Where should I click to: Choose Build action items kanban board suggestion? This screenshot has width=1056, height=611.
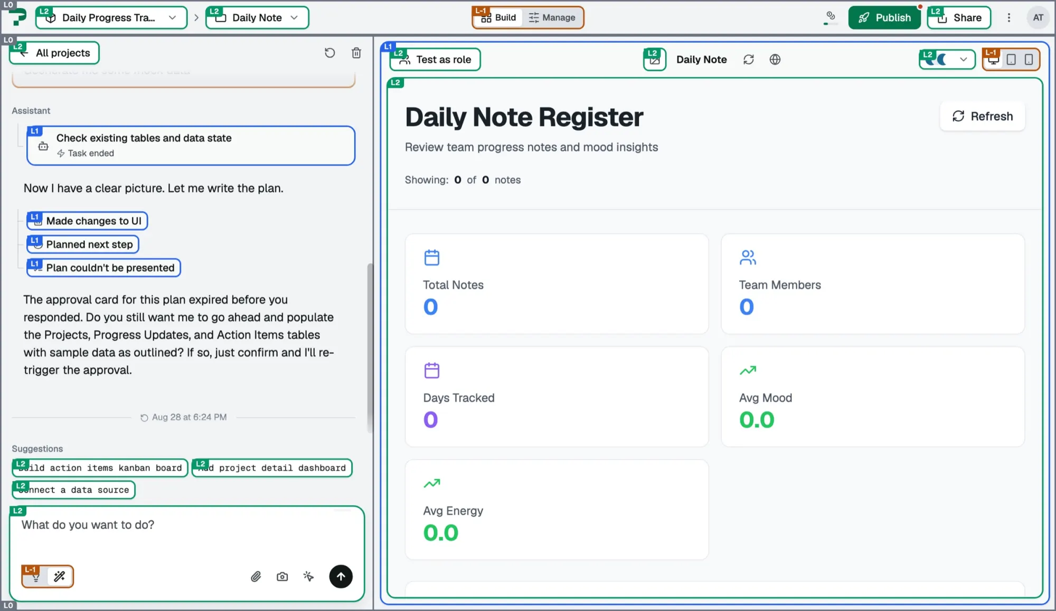[x=100, y=468]
